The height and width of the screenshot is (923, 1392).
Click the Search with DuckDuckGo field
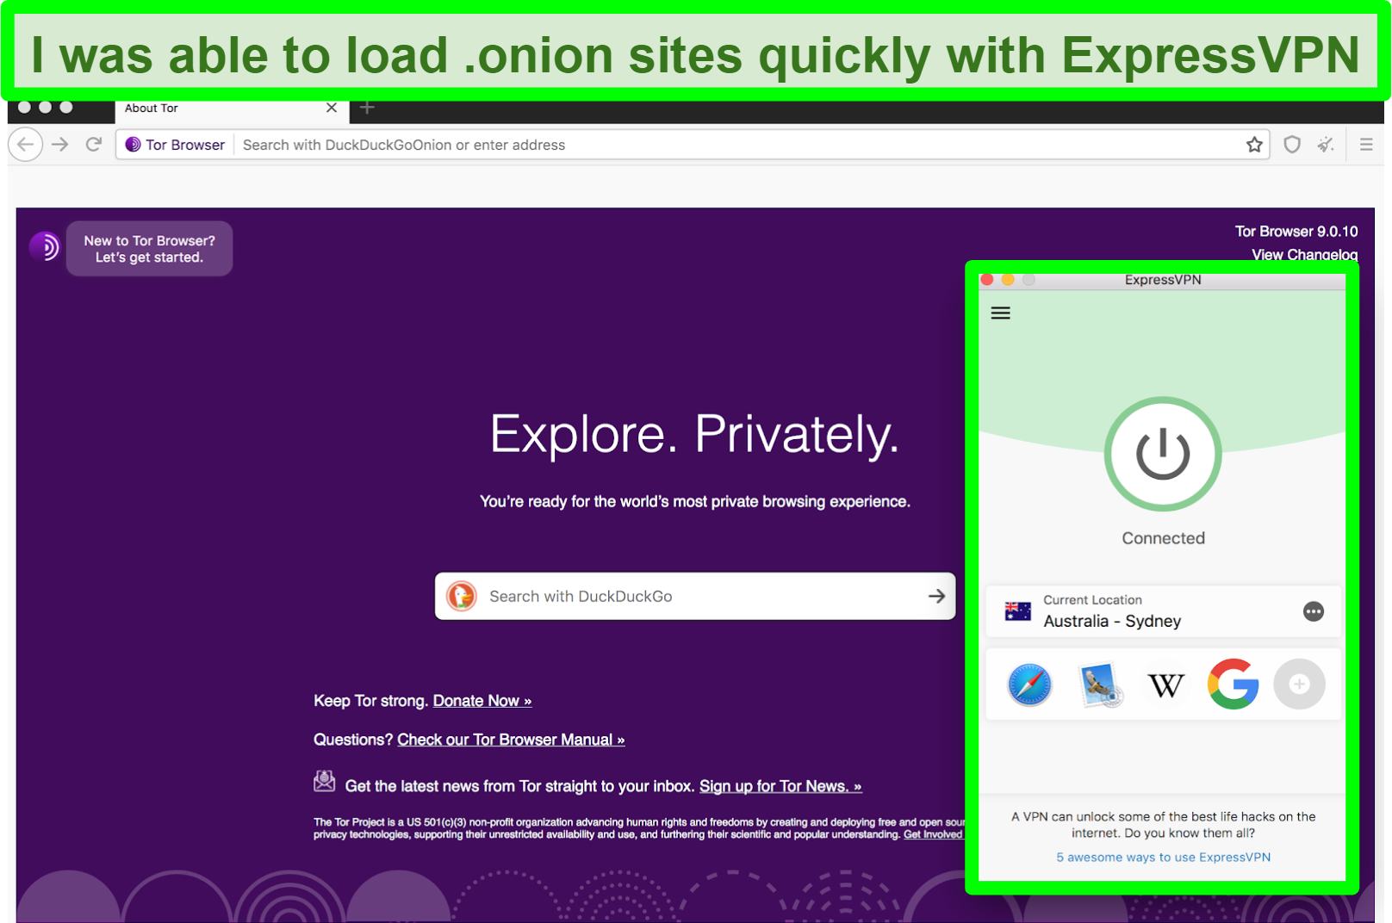point(696,596)
